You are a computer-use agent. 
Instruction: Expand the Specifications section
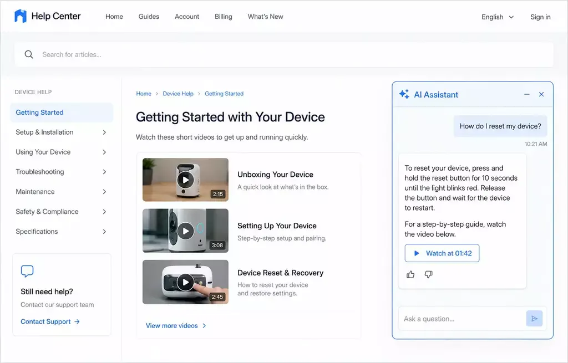tap(62, 232)
